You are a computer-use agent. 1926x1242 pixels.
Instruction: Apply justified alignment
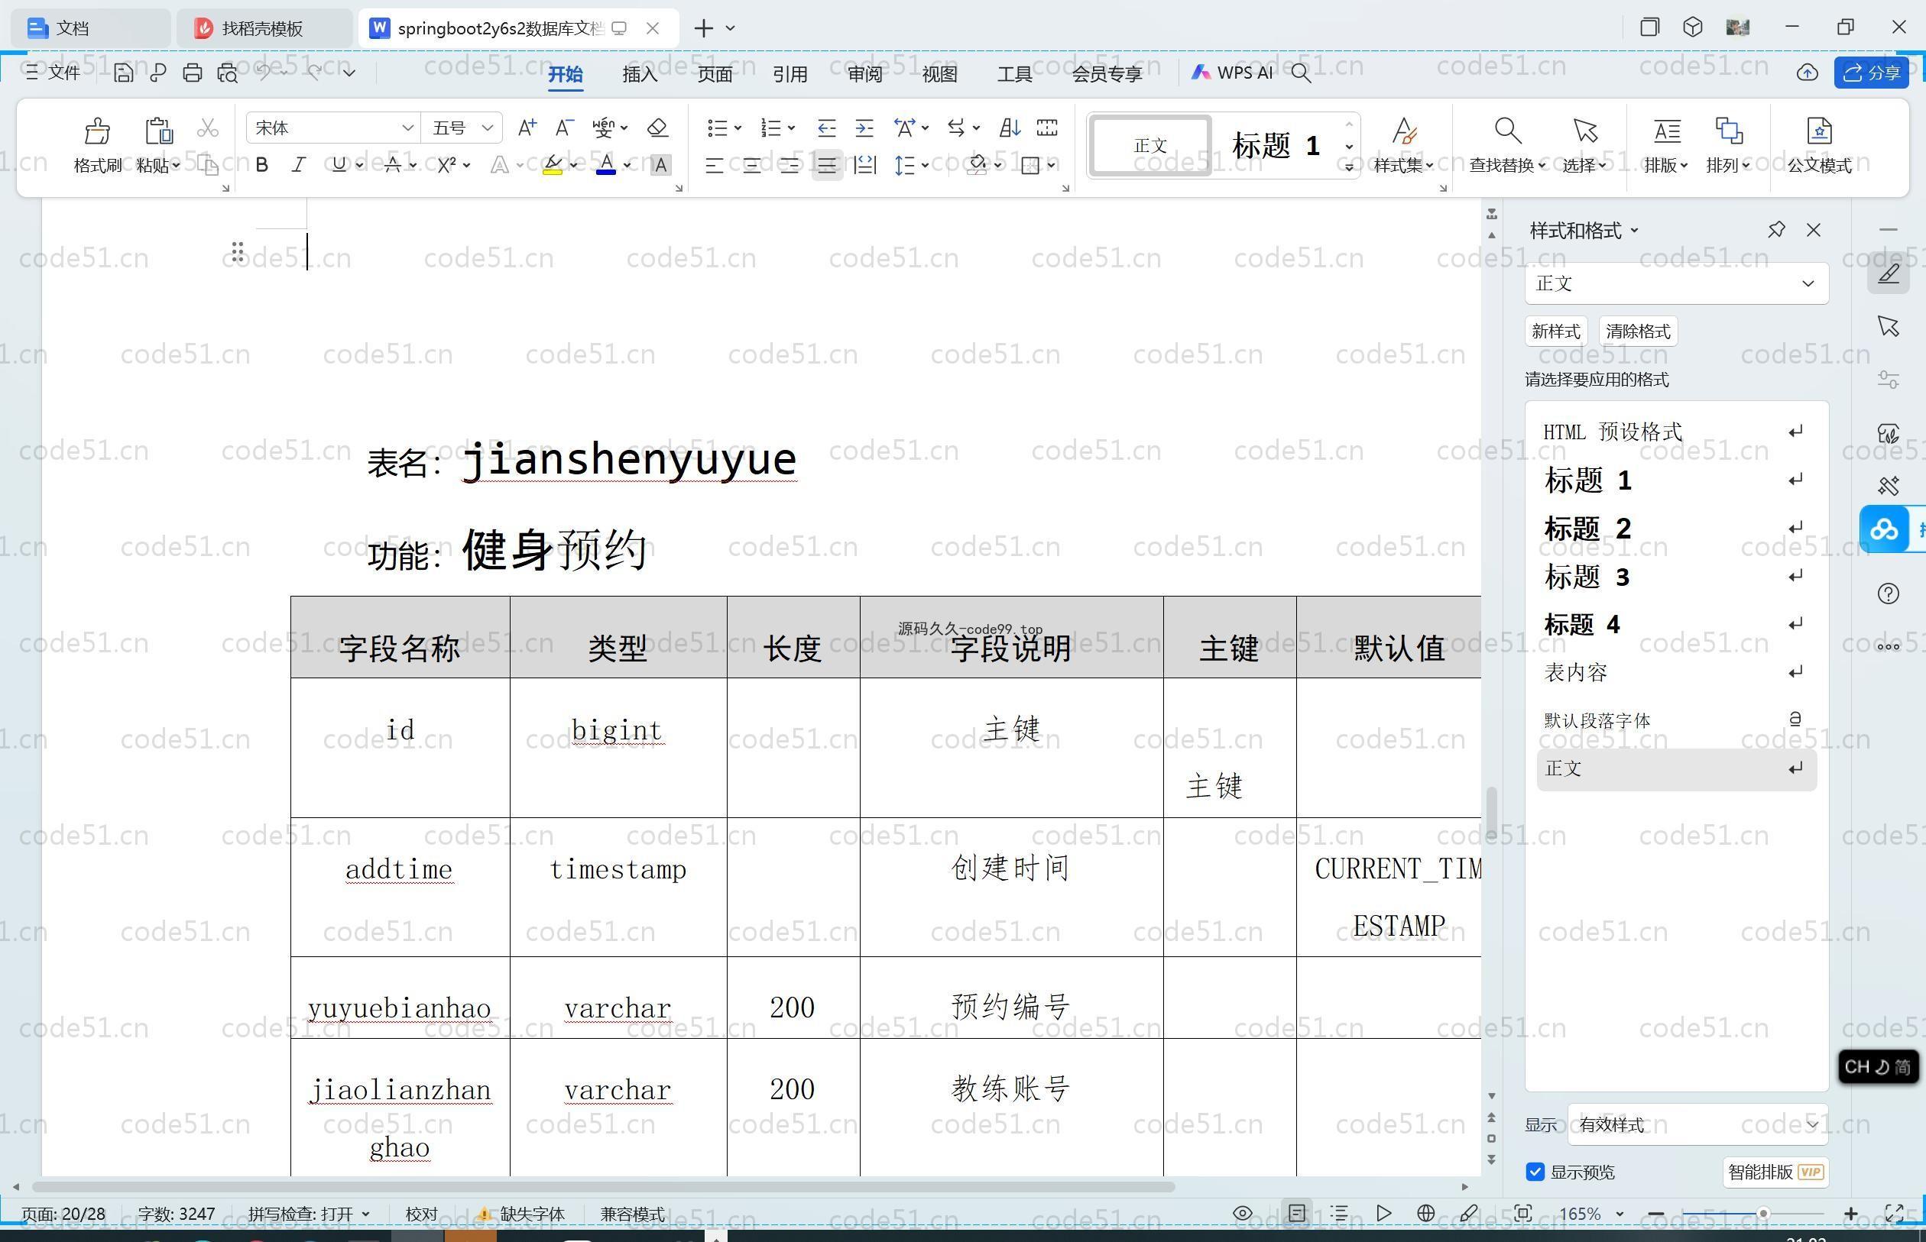[x=826, y=165]
